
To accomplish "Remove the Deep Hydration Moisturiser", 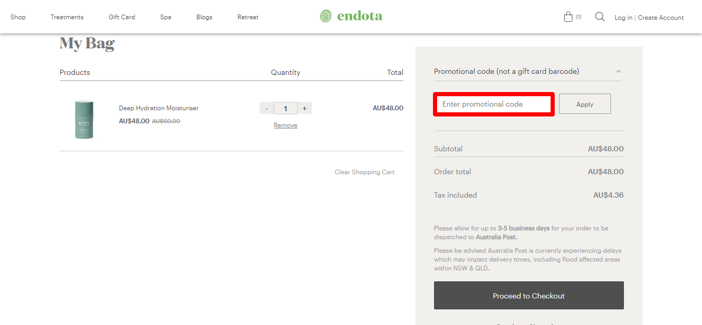I will [x=285, y=125].
